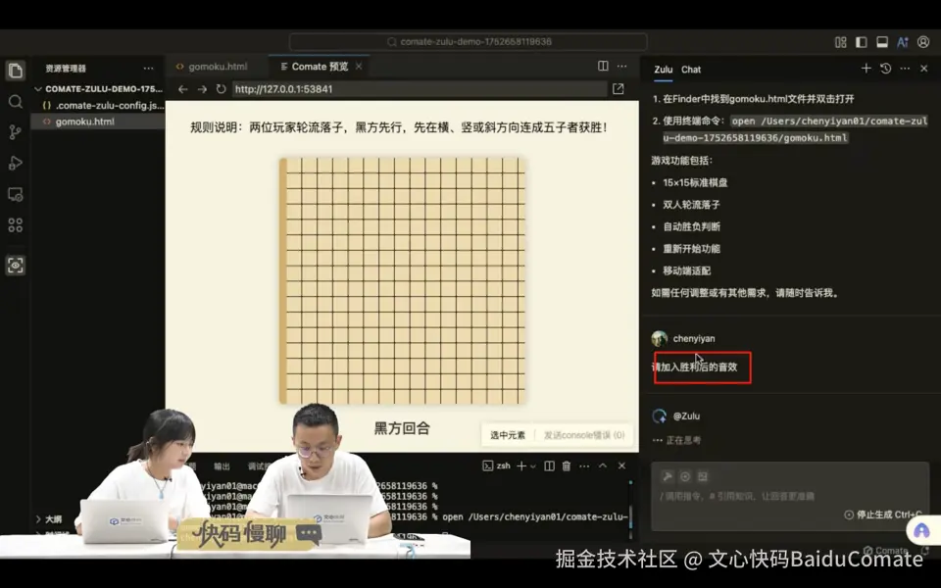This screenshot has width=941, height=588.
Task: Open the terminal panel more actions menu
Action: pos(584,466)
